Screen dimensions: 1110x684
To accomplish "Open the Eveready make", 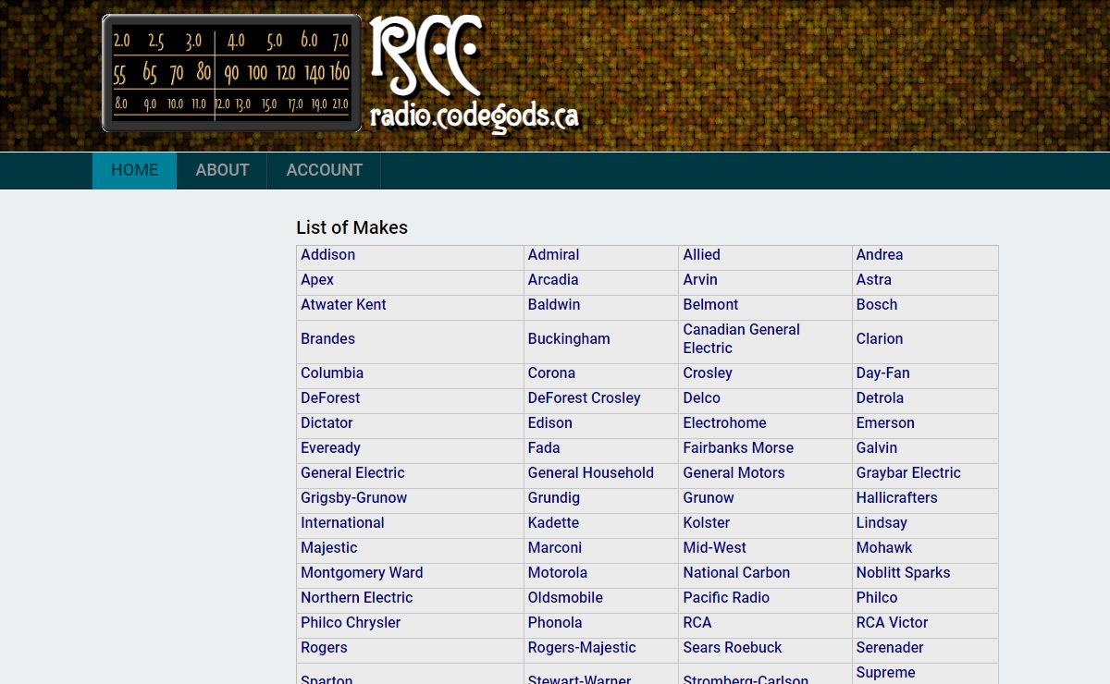I will [x=330, y=448].
